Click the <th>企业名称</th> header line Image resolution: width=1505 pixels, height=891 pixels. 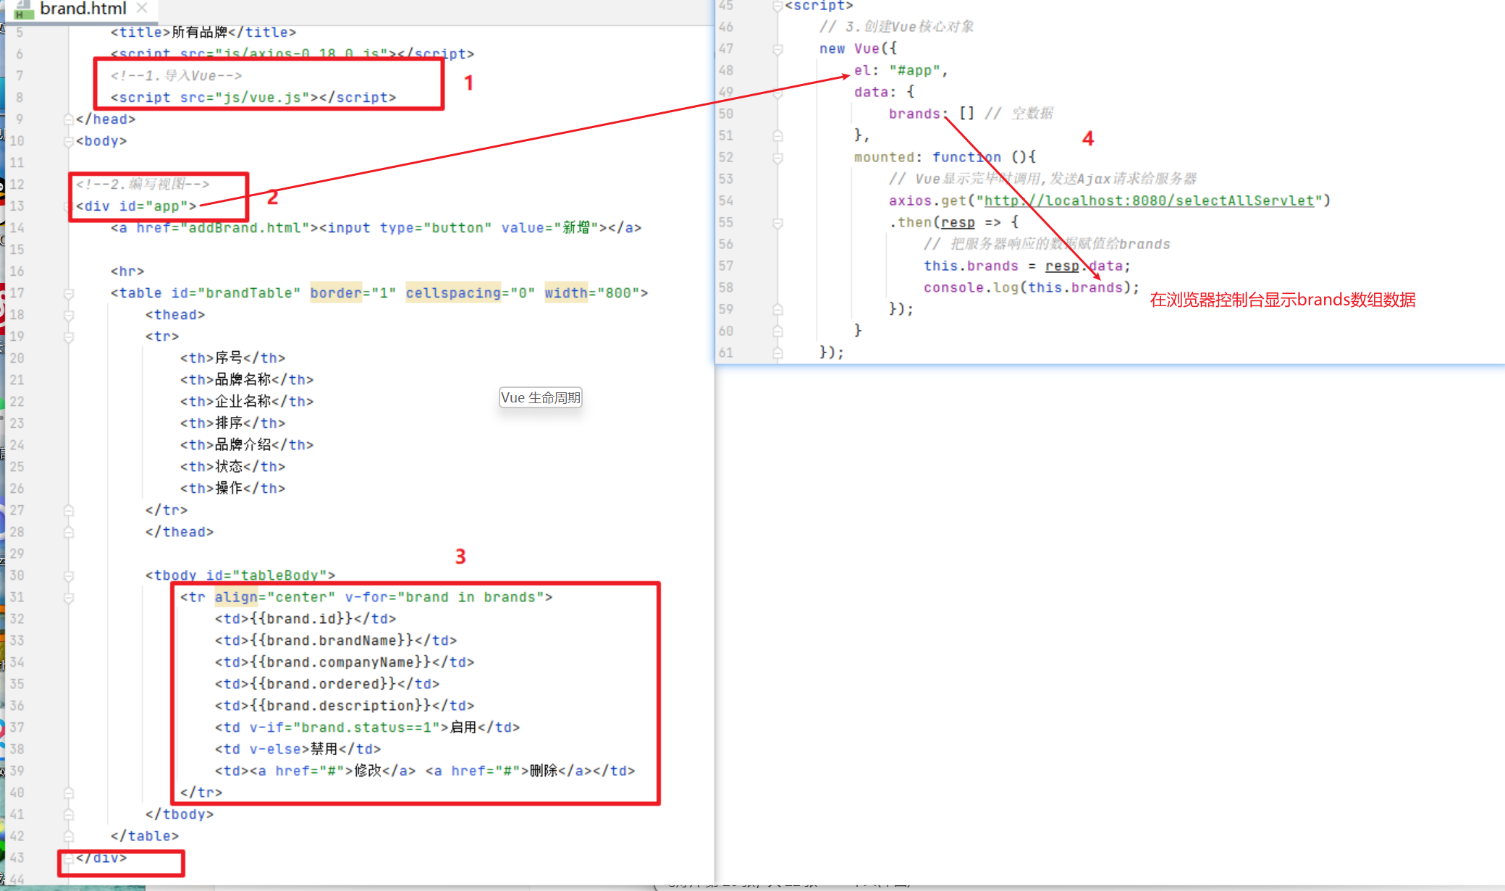[247, 402]
